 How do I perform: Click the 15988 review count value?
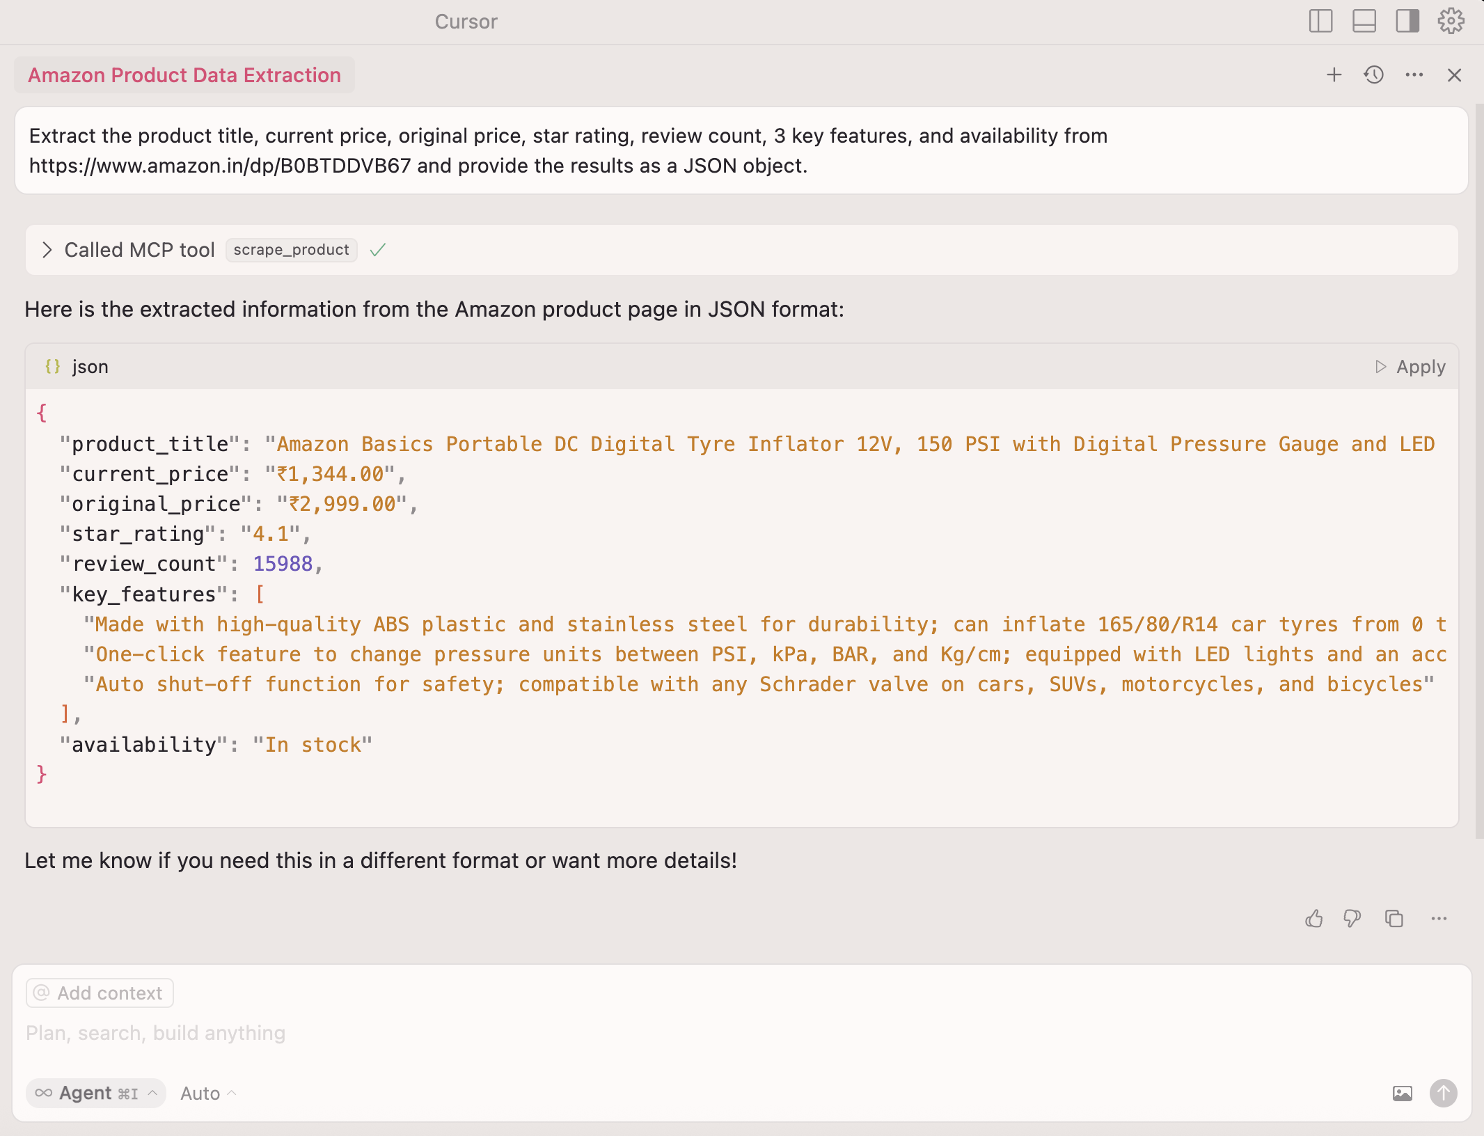point(283,564)
